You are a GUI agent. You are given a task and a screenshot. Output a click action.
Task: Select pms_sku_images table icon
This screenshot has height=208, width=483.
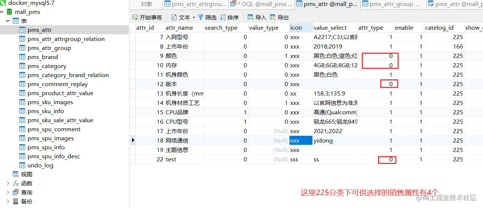pyautogui.click(x=22, y=102)
